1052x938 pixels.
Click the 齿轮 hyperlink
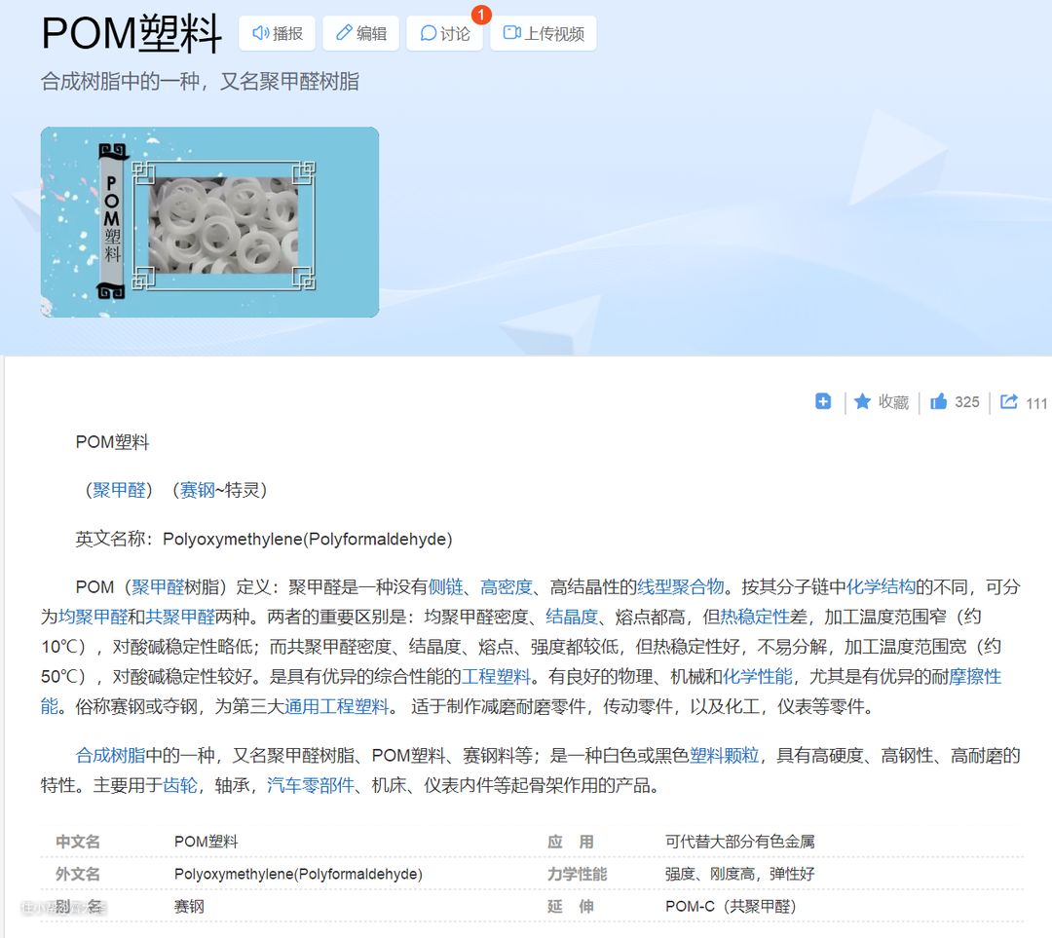(179, 784)
